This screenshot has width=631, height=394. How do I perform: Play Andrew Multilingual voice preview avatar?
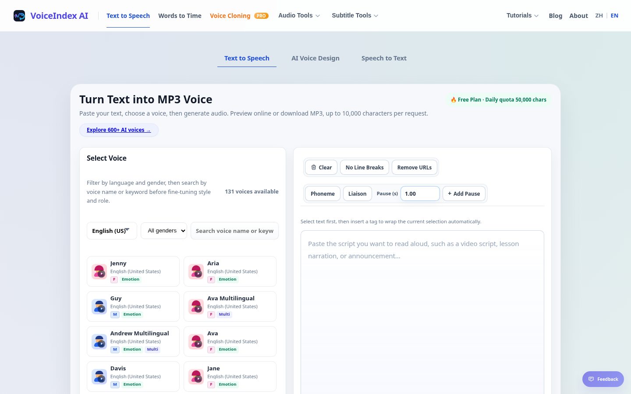pyautogui.click(x=99, y=341)
